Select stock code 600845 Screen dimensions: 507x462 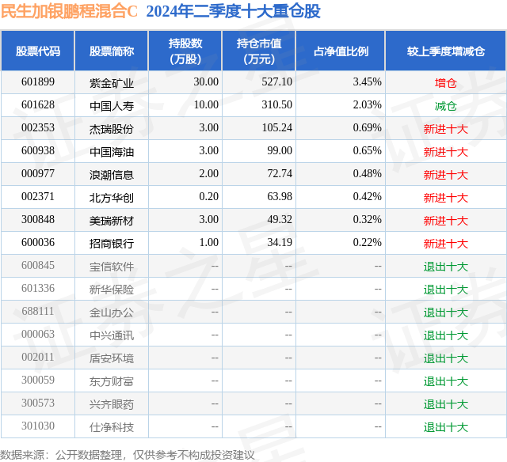(x=38, y=265)
